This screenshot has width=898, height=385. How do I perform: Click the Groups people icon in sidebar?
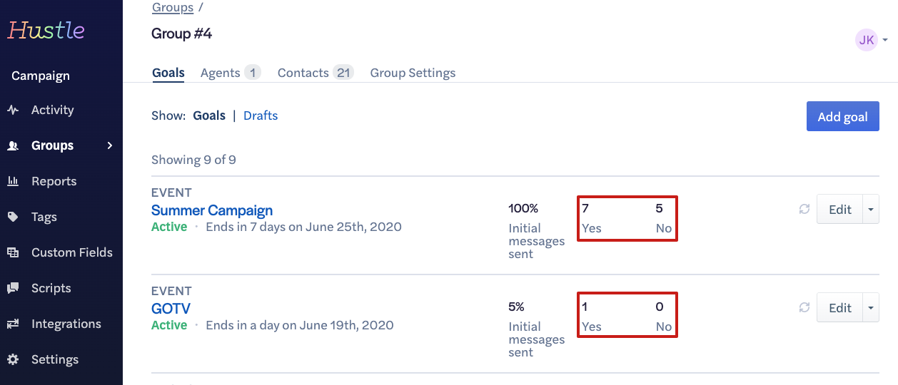(x=13, y=145)
